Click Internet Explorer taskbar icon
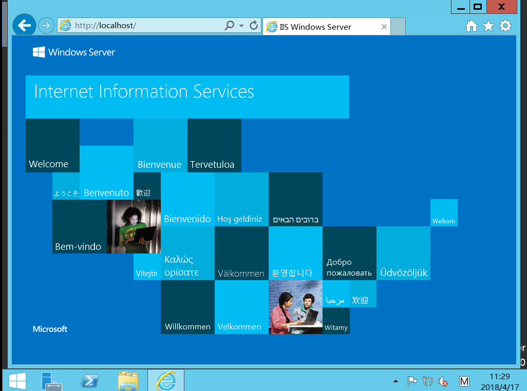527x391 pixels. (166, 381)
